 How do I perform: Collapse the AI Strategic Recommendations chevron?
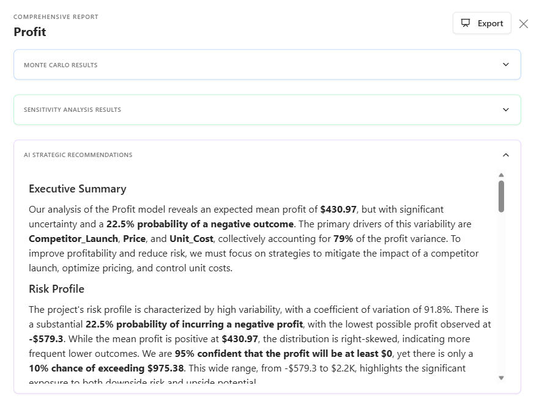point(505,155)
